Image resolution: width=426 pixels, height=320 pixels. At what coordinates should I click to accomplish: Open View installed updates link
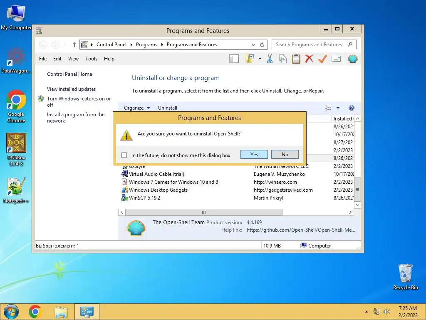coord(71,89)
